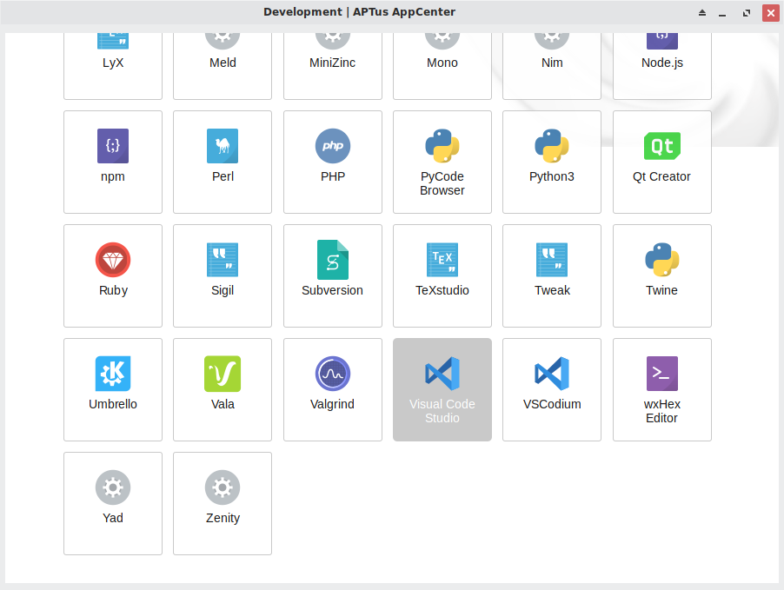
Task: Open the VSCodium icon
Action: tap(552, 374)
